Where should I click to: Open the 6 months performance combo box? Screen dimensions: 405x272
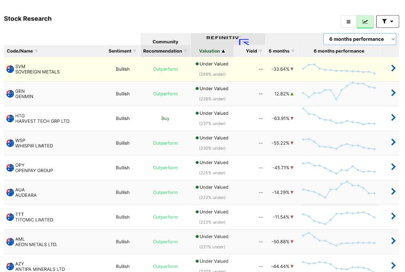[x=360, y=39]
